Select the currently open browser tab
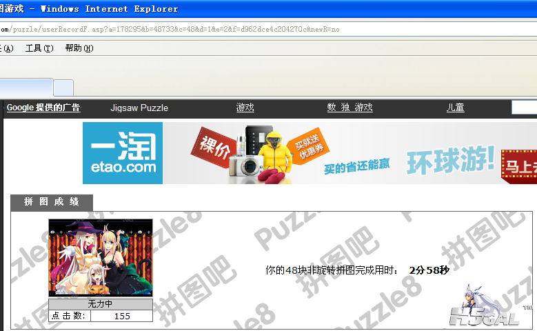The width and height of the screenshot is (537, 331). (x=26, y=88)
